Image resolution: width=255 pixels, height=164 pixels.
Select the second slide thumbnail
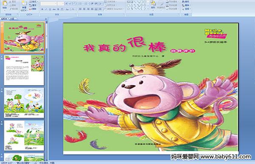pyautogui.click(x=24, y=70)
